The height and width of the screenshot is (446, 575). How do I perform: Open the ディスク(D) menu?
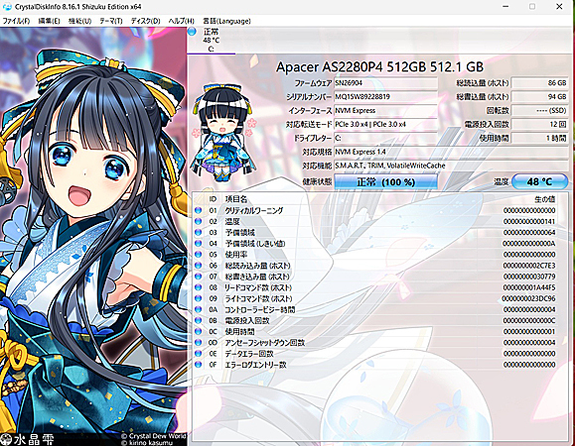click(146, 21)
